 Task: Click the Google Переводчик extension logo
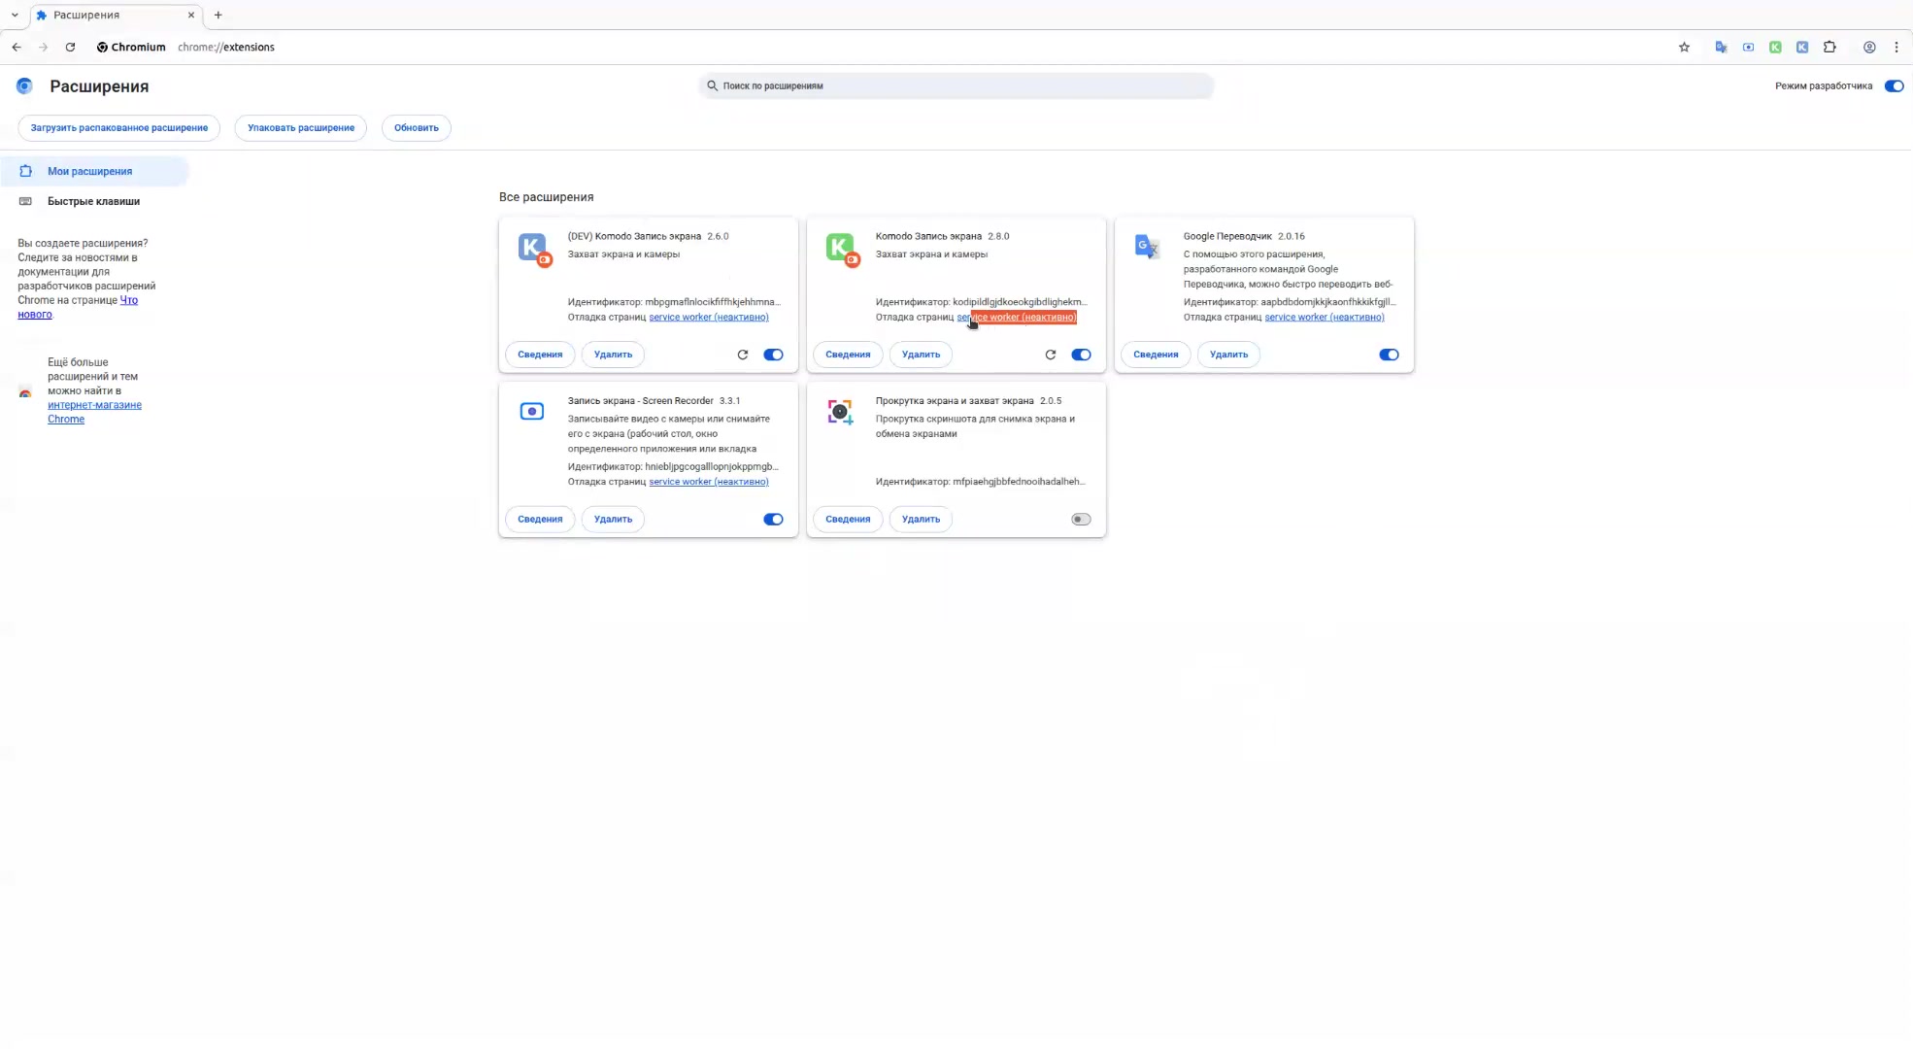point(1147,246)
